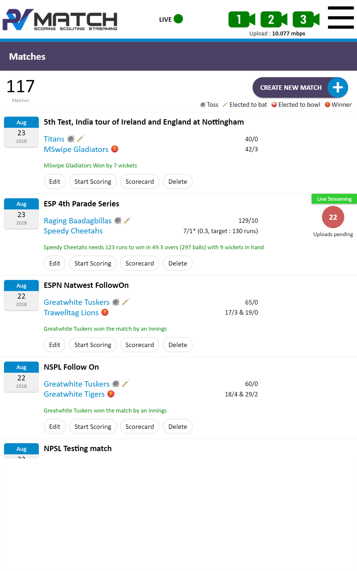
Task: Click the Aug 23 date tile of the first match
Action: (21, 132)
